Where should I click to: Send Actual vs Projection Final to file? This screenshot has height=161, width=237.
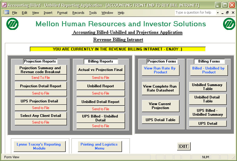click(x=100, y=78)
